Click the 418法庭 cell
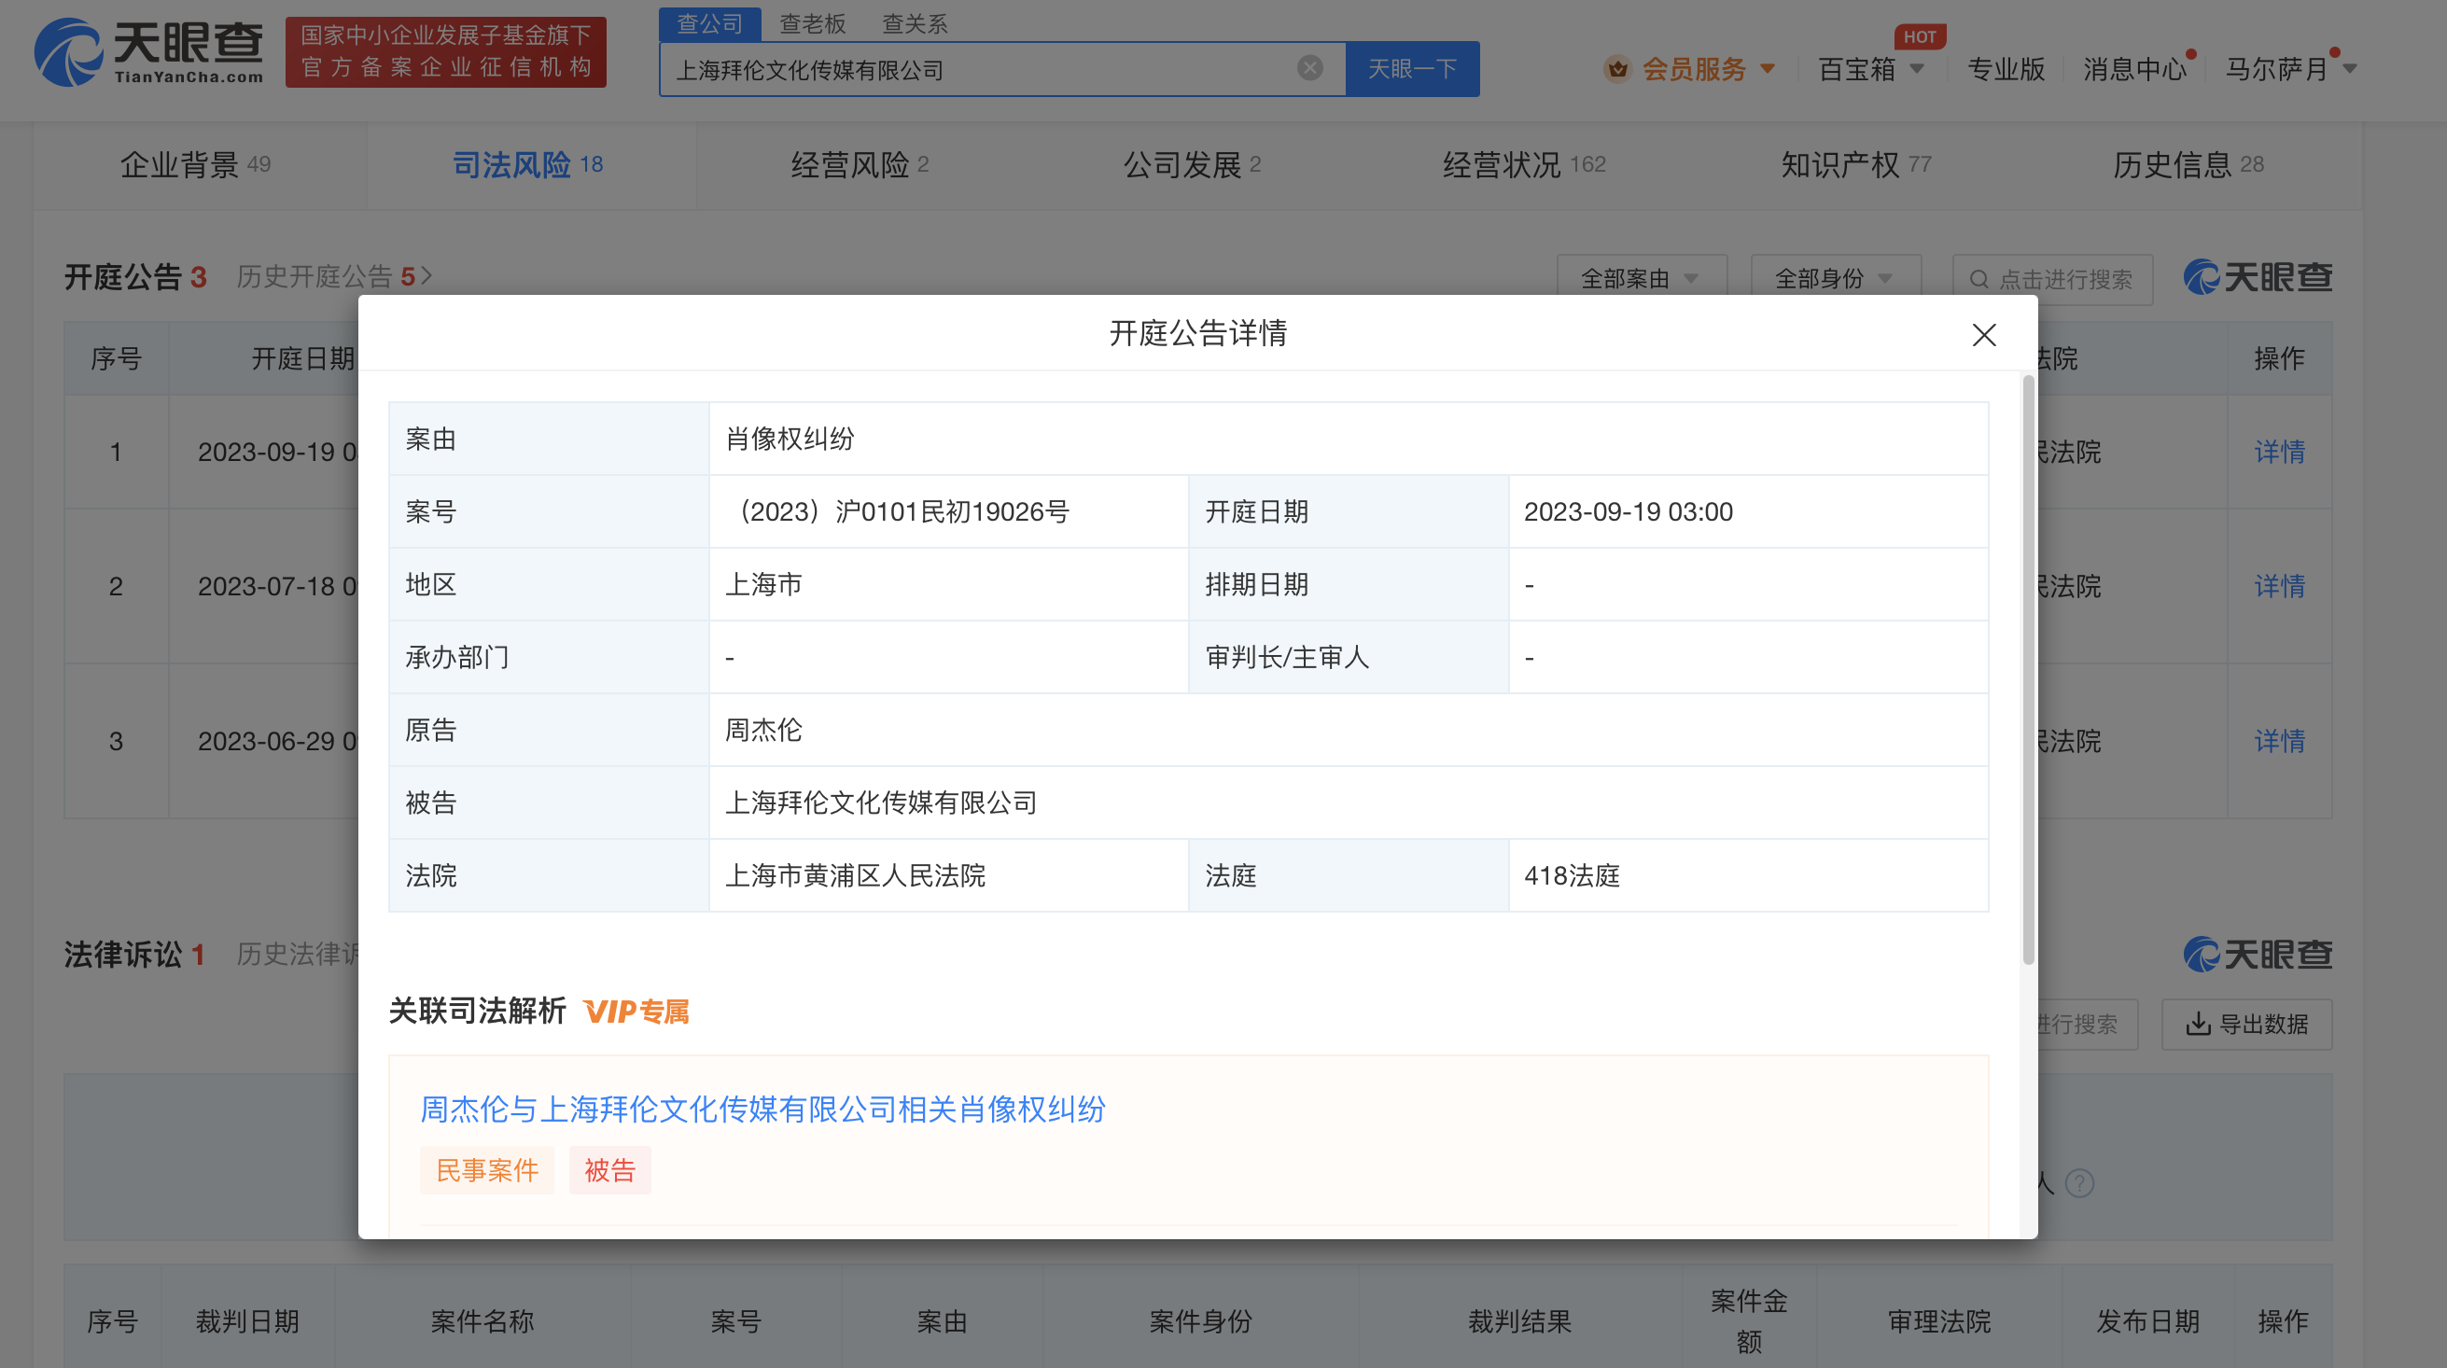The height and width of the screenshot is (1368, 2447). click(x=1748, y=875)
